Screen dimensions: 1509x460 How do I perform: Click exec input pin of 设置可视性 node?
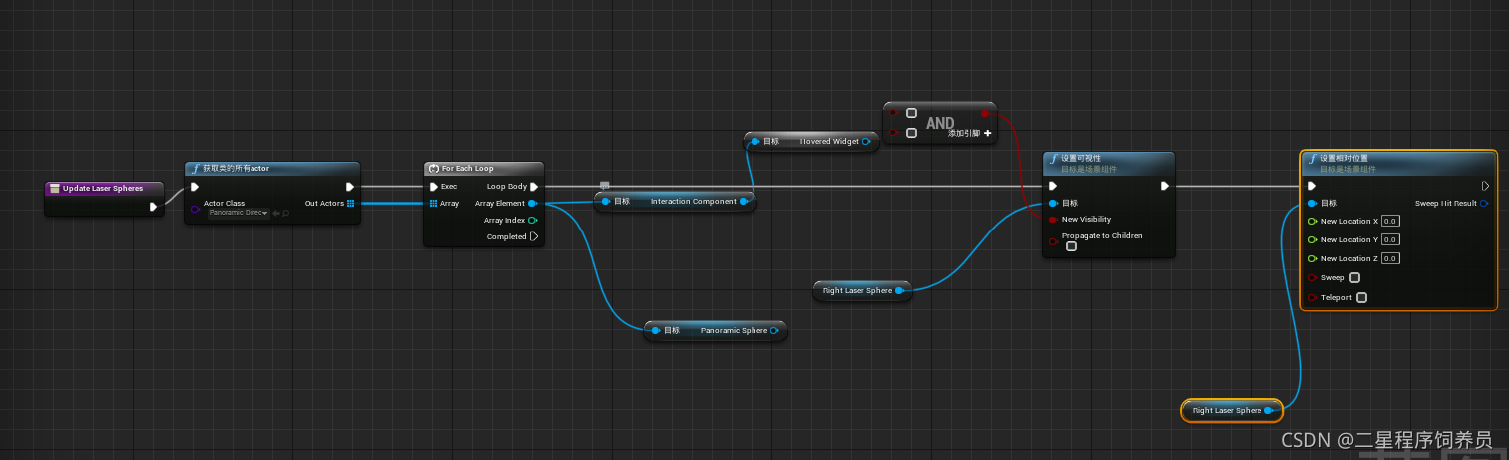point(1052,185)
